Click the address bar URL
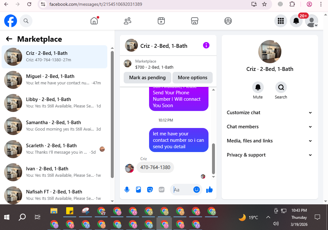Image resolution: width=328 pixels, height=230 pixels. (x=96, y=4)
